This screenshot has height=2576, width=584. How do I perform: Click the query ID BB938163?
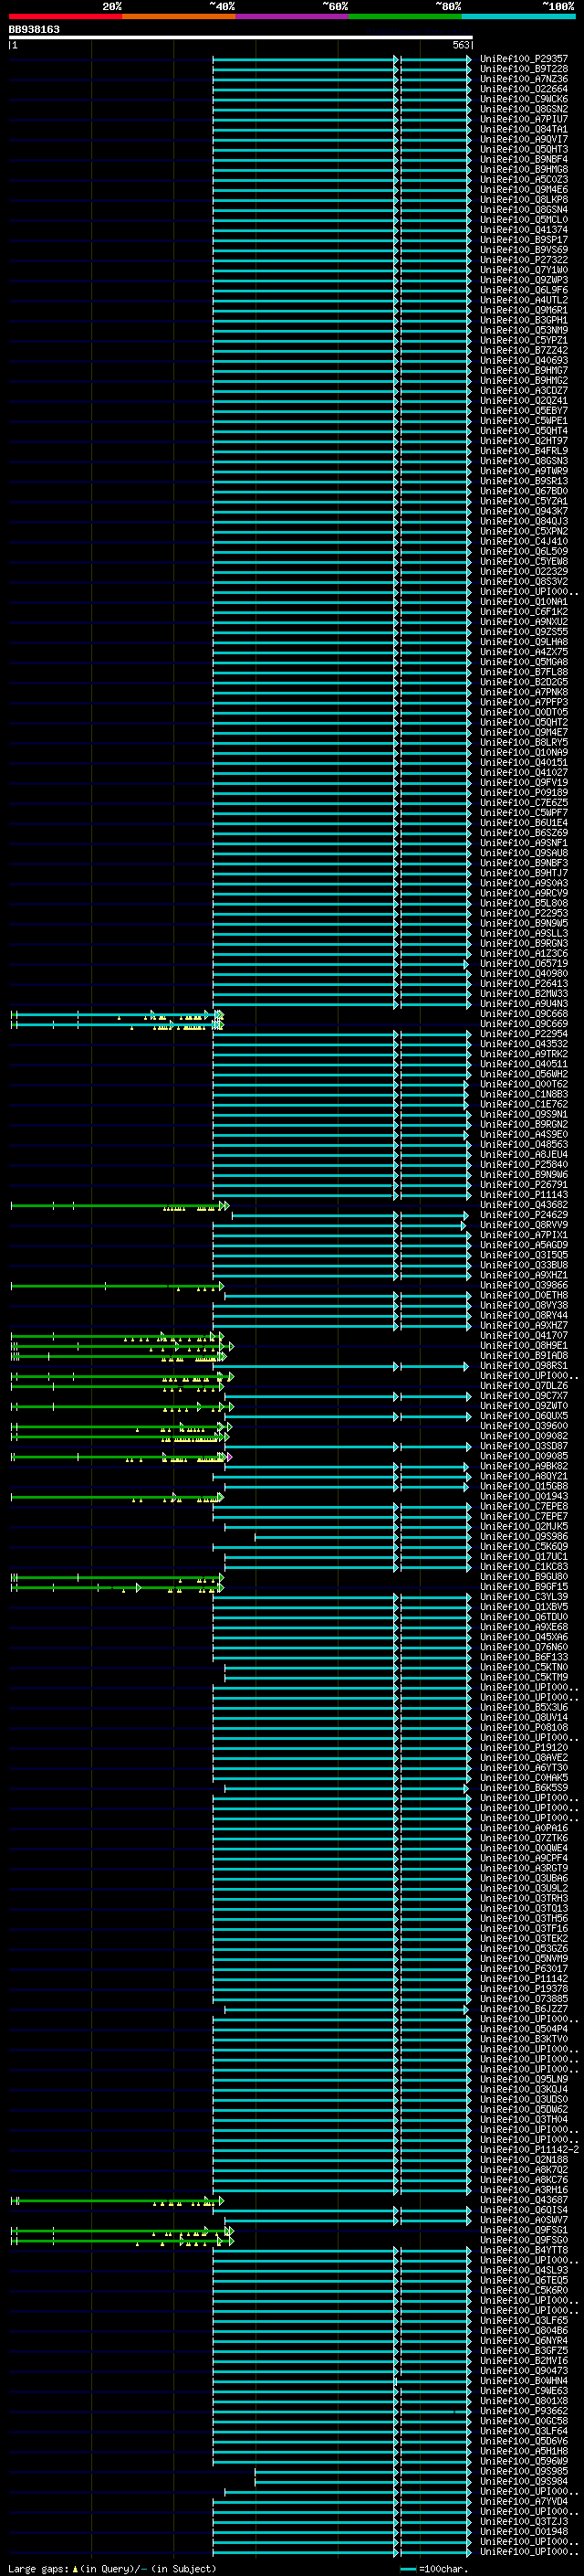(x=34, y=29)
